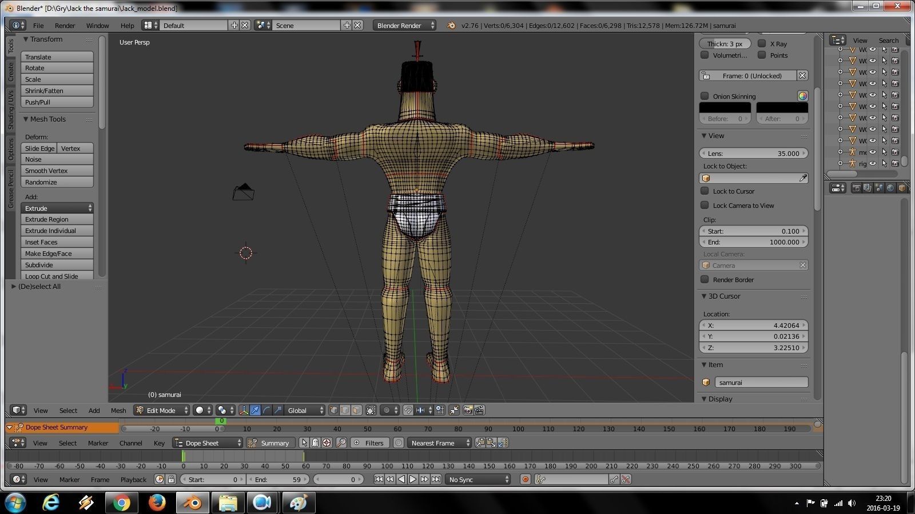
Task: Open the Window menu
Action: point(97,25)
